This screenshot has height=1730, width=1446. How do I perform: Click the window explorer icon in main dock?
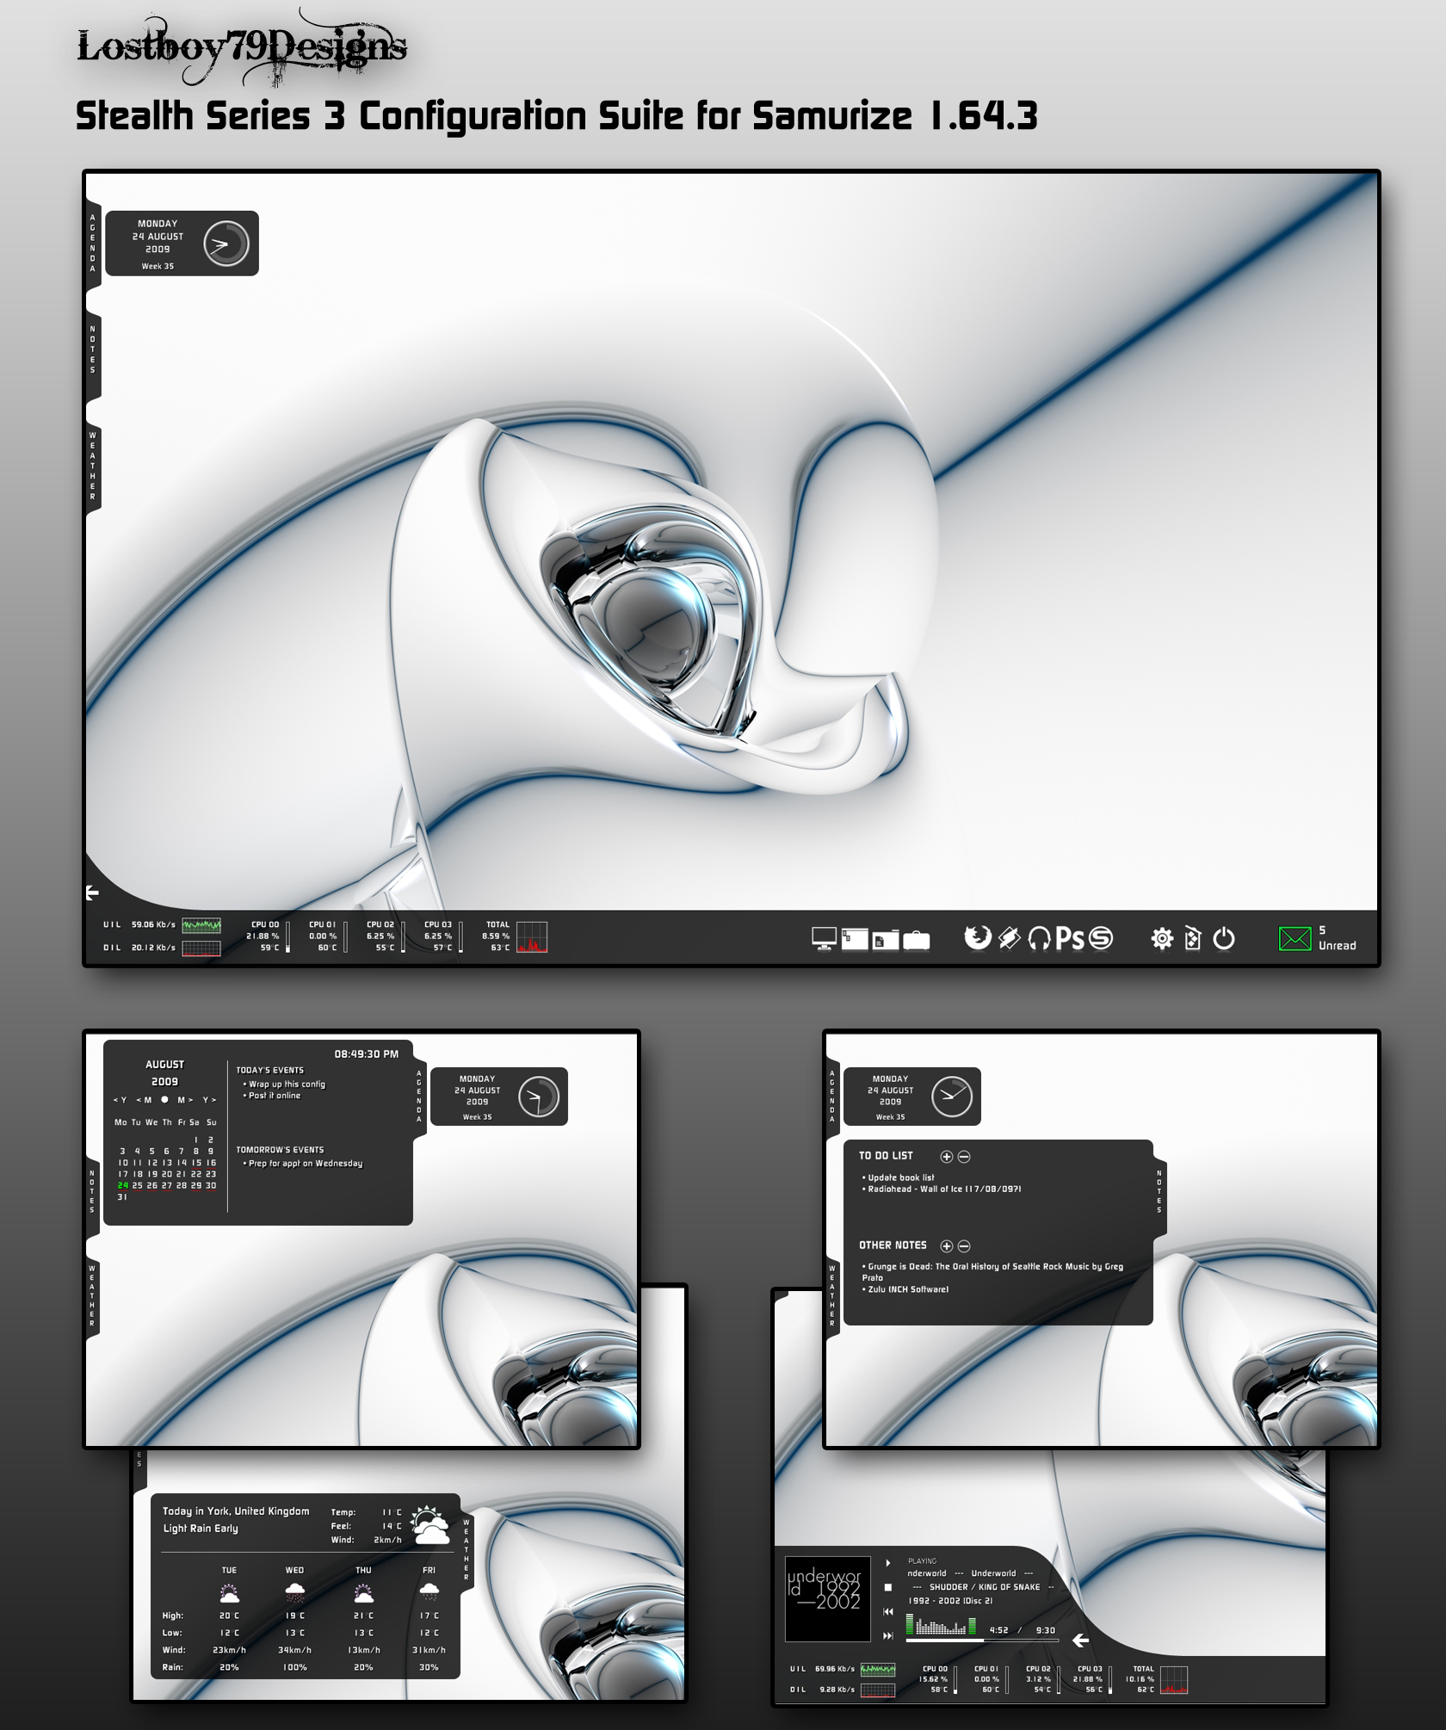tap(854, 938)
